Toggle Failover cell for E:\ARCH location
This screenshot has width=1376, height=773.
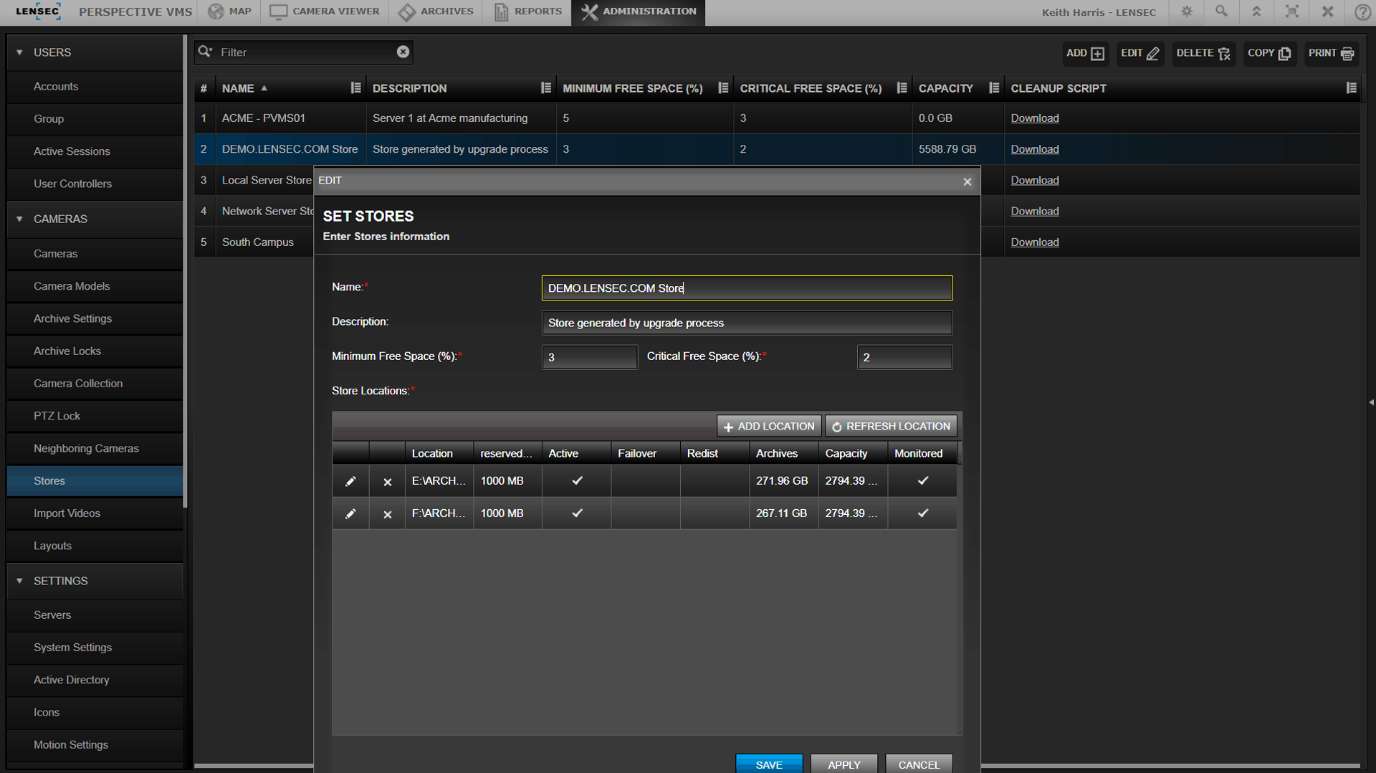(646, 480)
